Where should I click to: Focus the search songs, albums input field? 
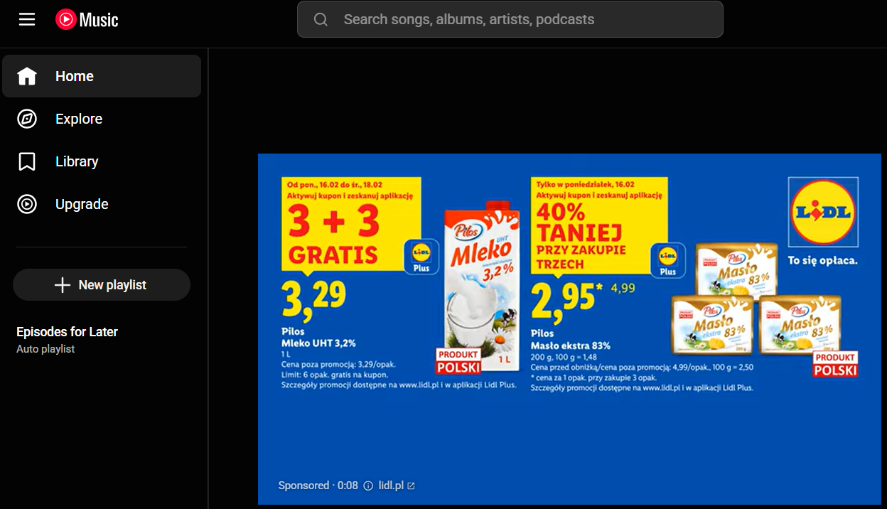click(510, 19)
